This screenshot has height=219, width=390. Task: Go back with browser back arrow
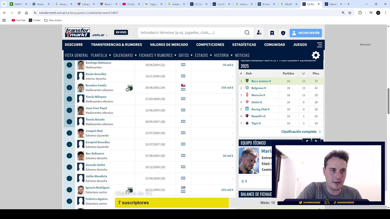4,13
